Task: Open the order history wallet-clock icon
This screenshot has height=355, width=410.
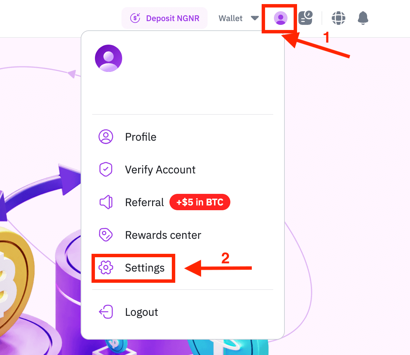Action: point(306,18)
